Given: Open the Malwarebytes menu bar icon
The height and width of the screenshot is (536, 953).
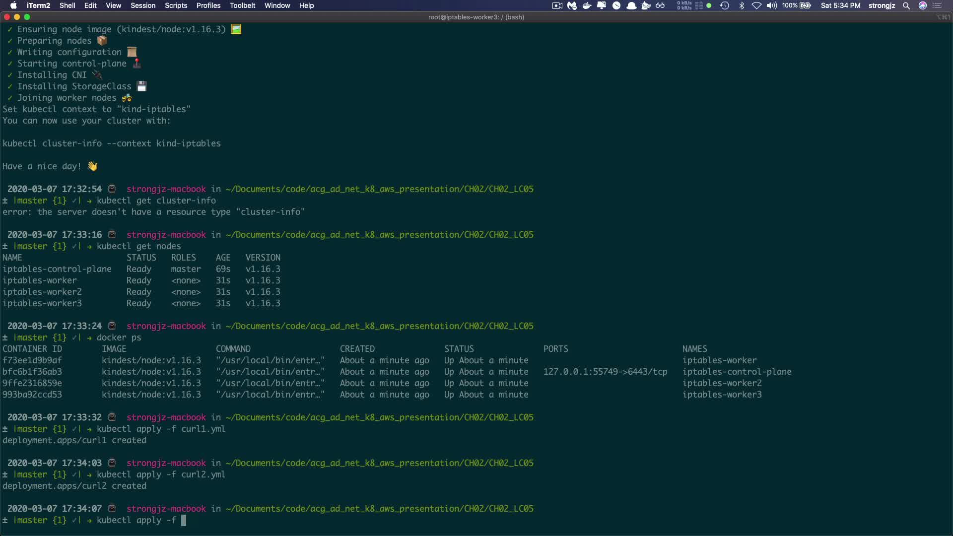Looking at the screenshot, I should click(x=572, y=5).
